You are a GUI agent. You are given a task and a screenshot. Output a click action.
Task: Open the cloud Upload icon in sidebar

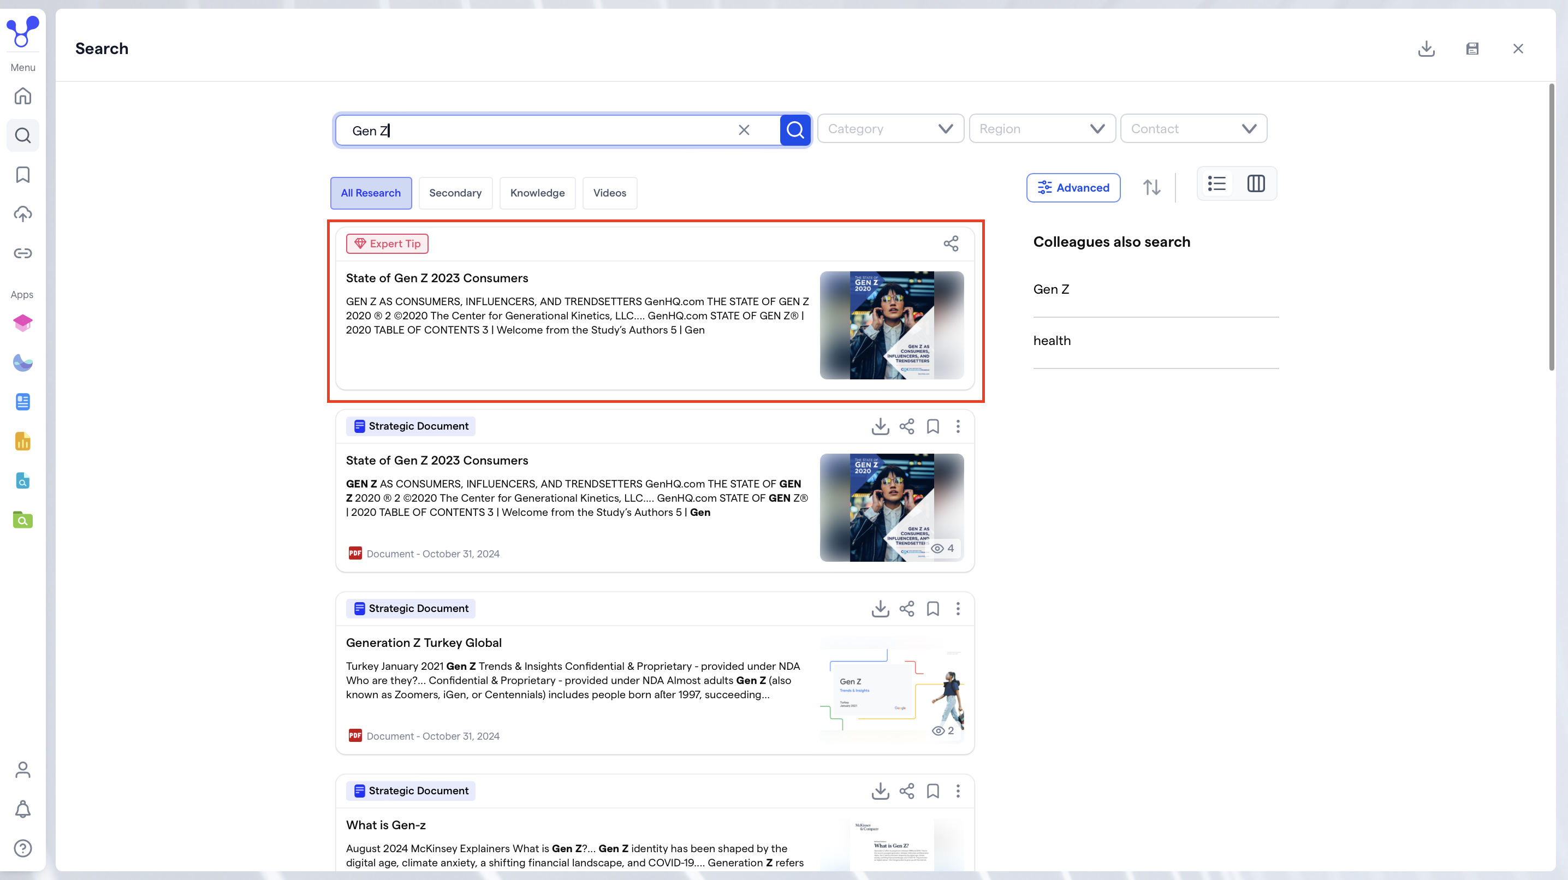pos(22,214)
